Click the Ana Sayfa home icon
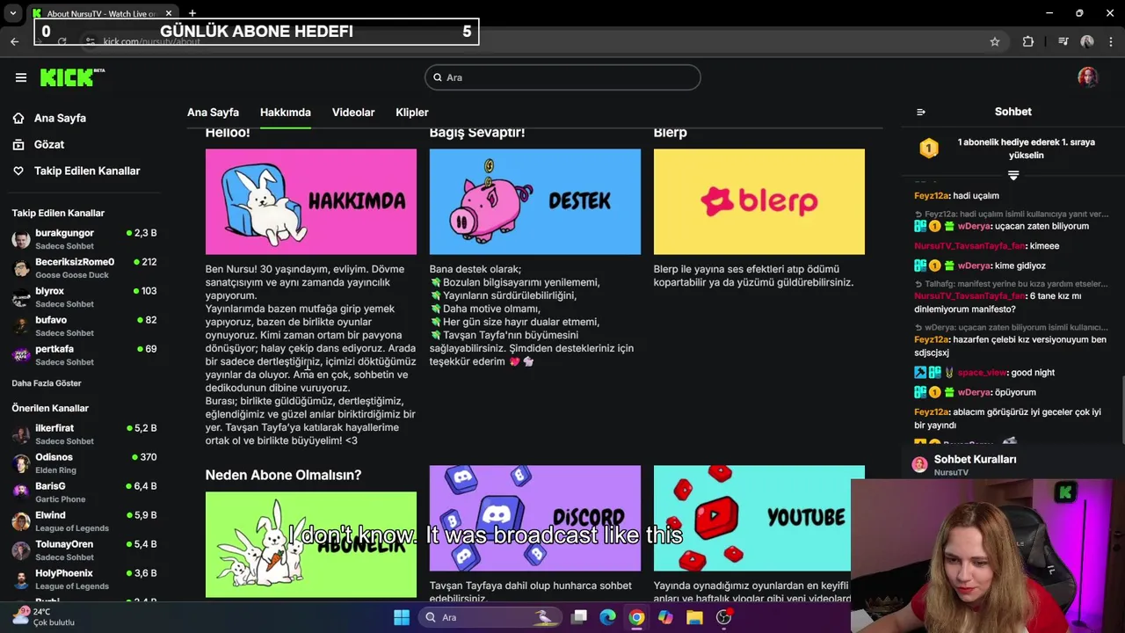Image resolution: width=1125 pixels, height=633 pixels. point(18,118)
